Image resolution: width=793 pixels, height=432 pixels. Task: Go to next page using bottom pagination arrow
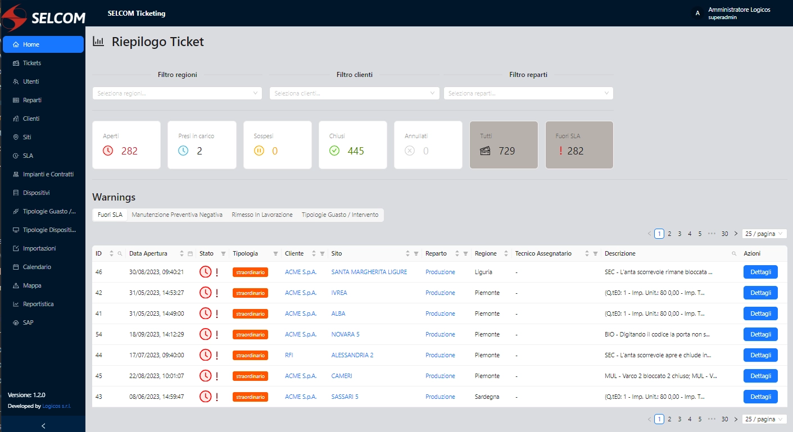tap(736, 419)
